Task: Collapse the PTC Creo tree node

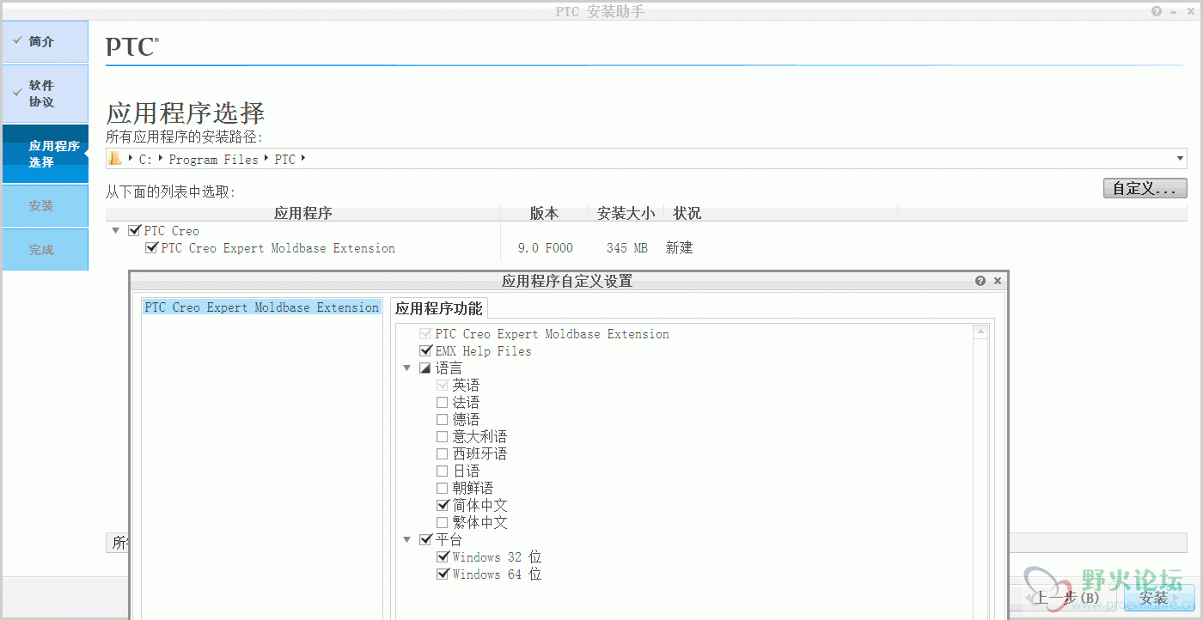Action: [x=115, y=231]
